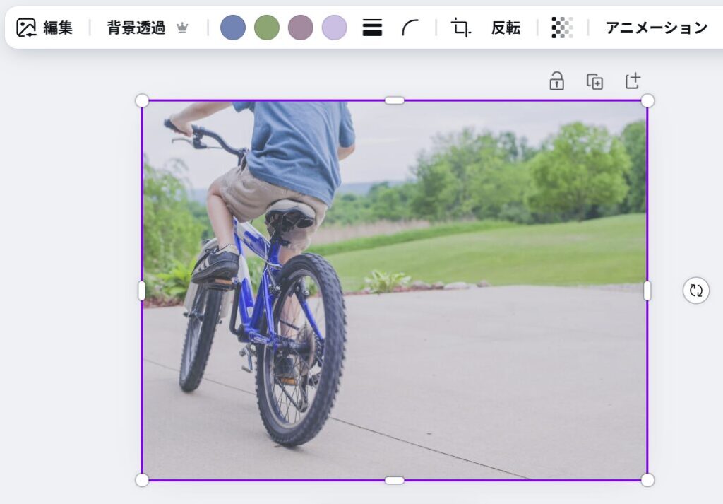Image resolution: width=723 pixels, height=504 pixels.
Task: Click the add-page icon above the image
Action: (x=633, y=81)
